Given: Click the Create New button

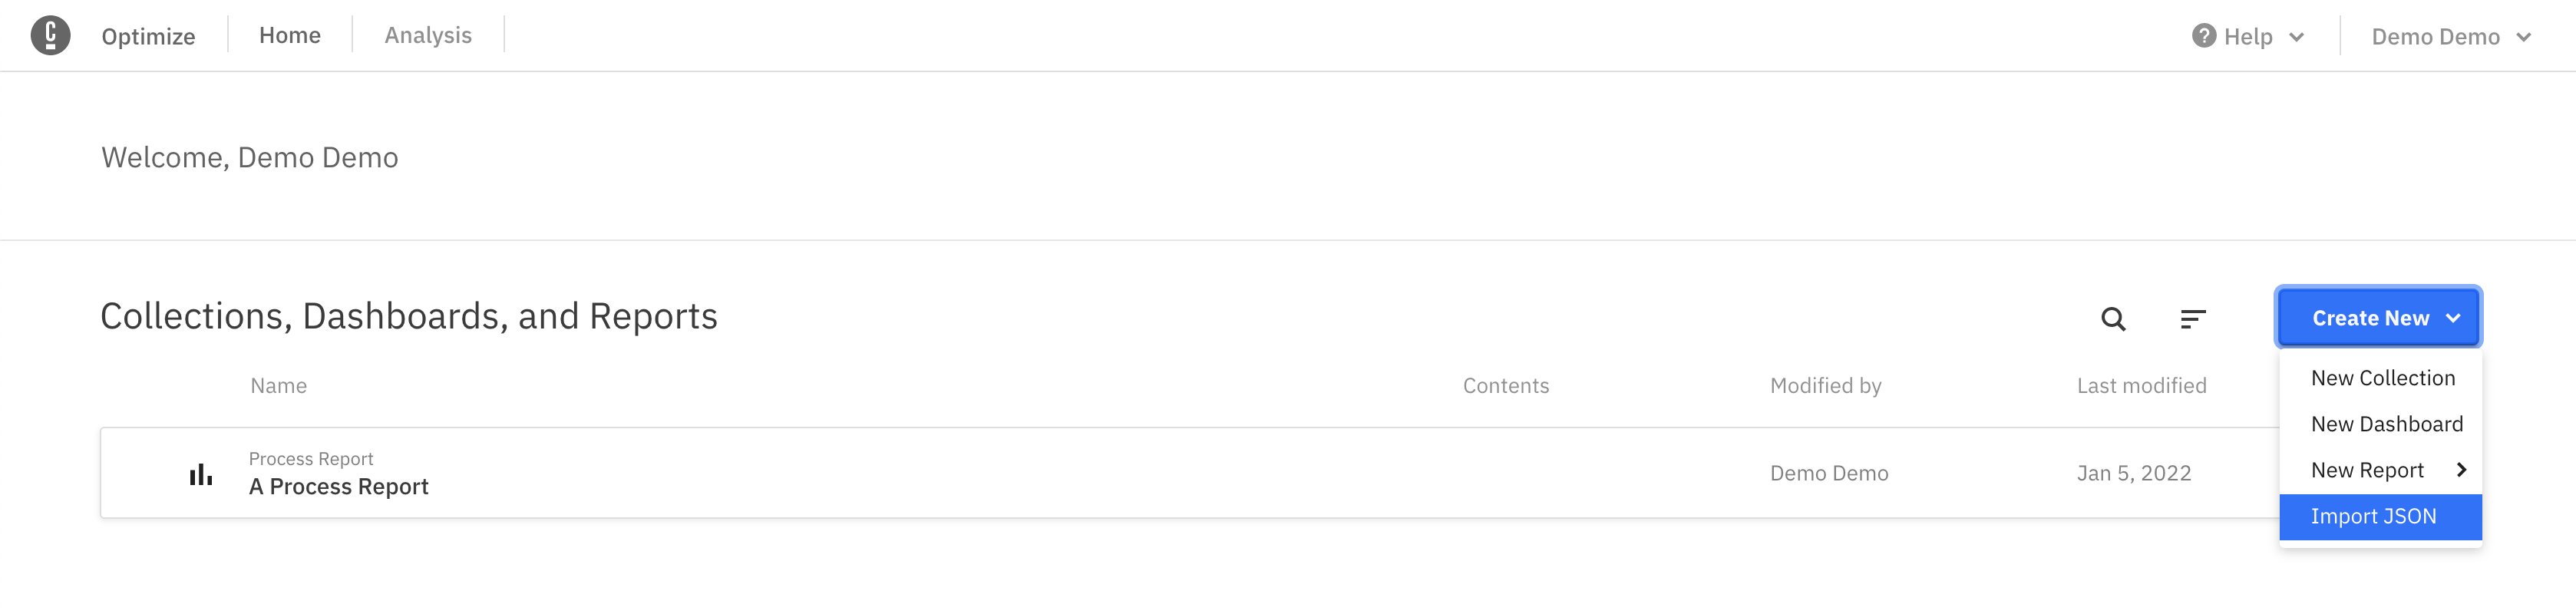Looking at the screenshot, I should [x=2378, y=318].
